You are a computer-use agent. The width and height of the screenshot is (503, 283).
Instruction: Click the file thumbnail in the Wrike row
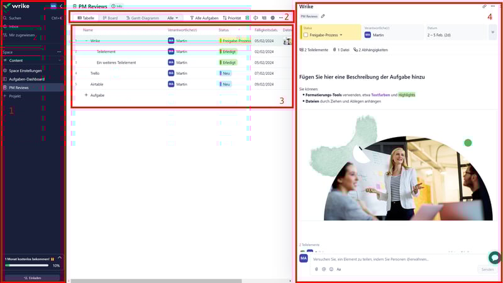pos(287,41)
